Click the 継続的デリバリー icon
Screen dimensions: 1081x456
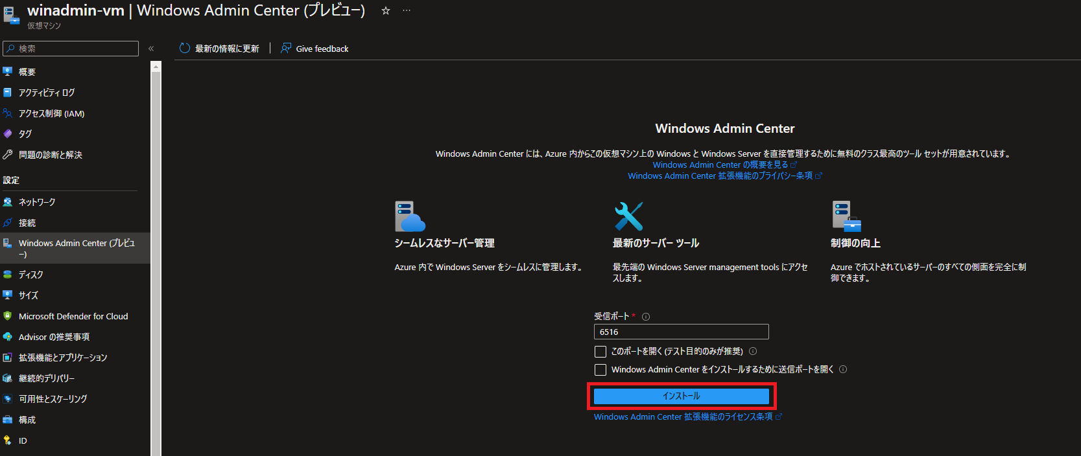(8, 378)
